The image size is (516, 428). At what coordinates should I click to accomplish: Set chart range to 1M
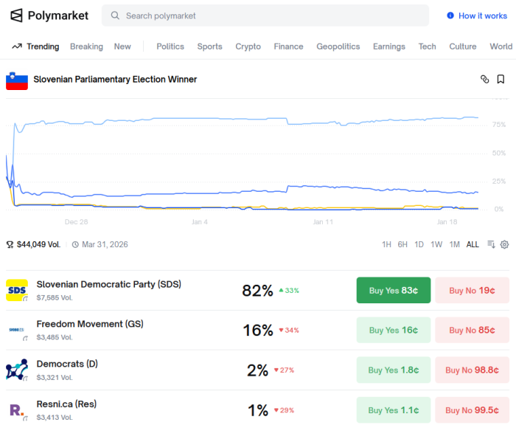pos(455,244)
